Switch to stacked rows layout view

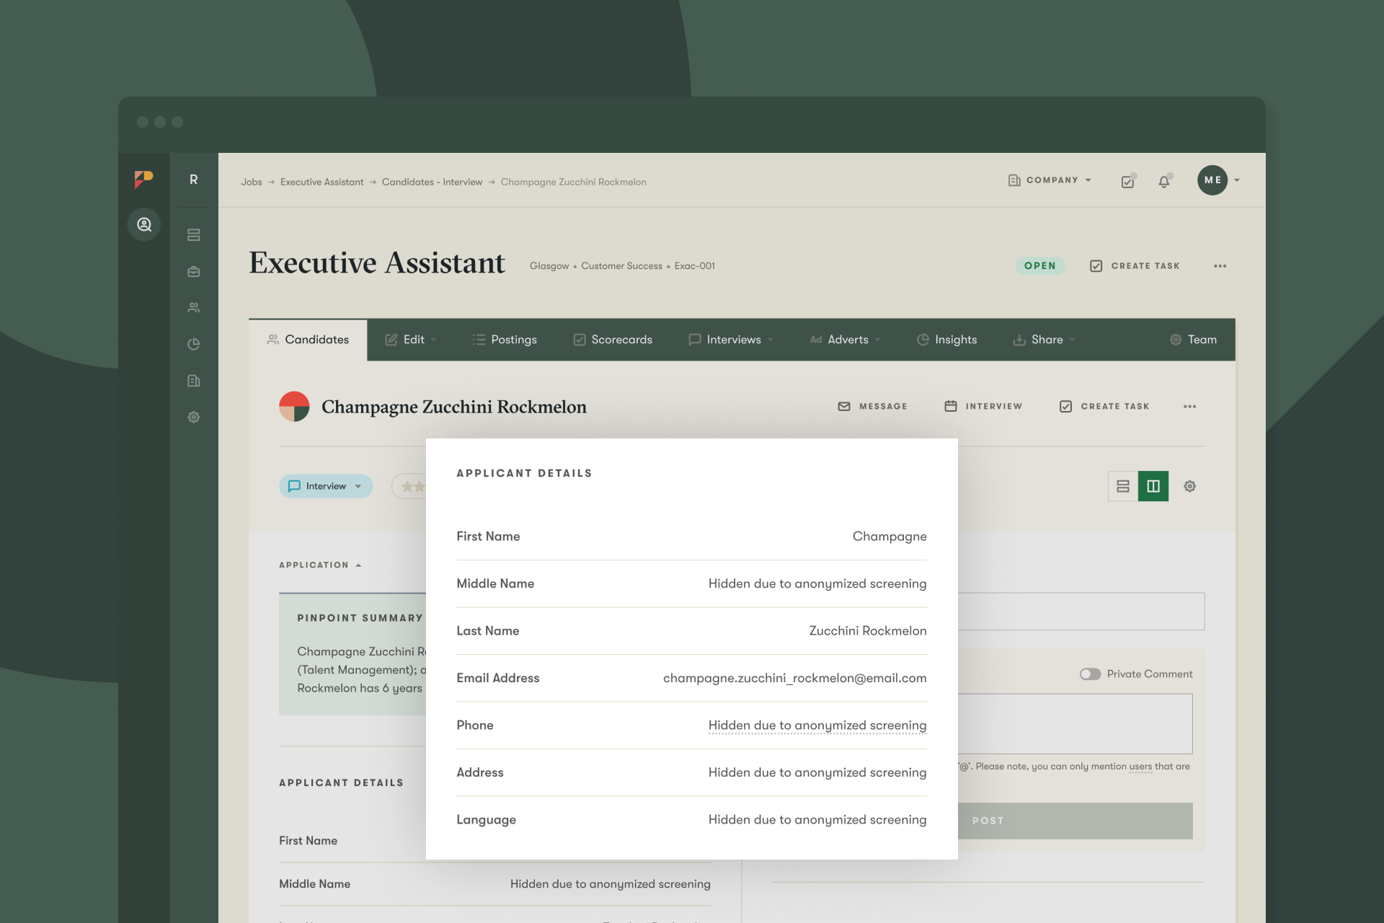[x=1123, y=486]
